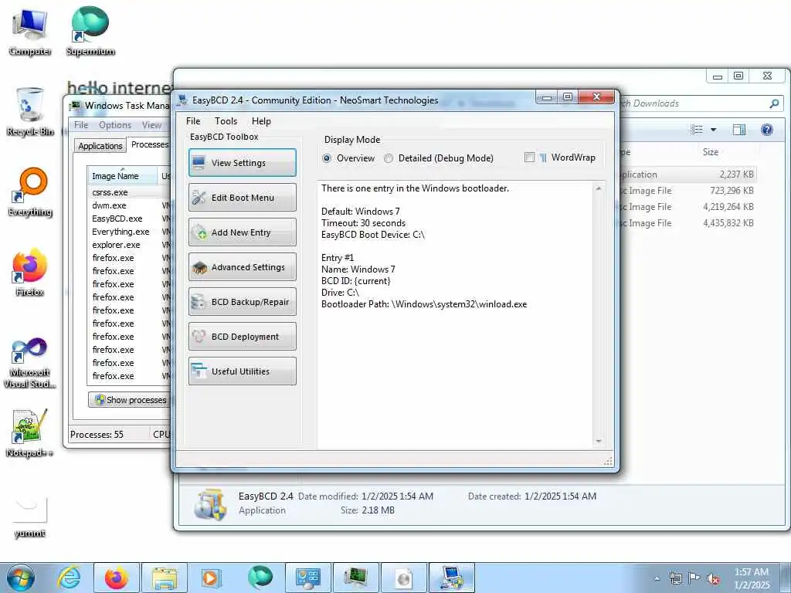Click Show processes from all users button

pyautogui.click(x=130, y=400)
